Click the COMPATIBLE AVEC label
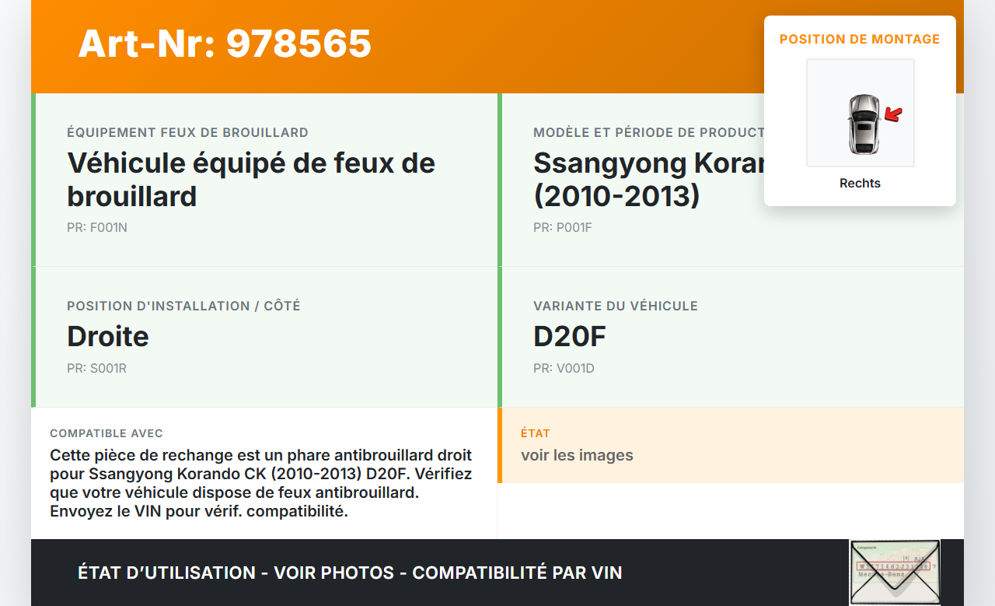The image size is (995, 606). 106,433
